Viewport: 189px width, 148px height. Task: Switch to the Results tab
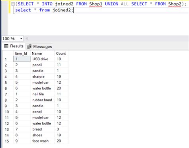click(x=14, y=46)
